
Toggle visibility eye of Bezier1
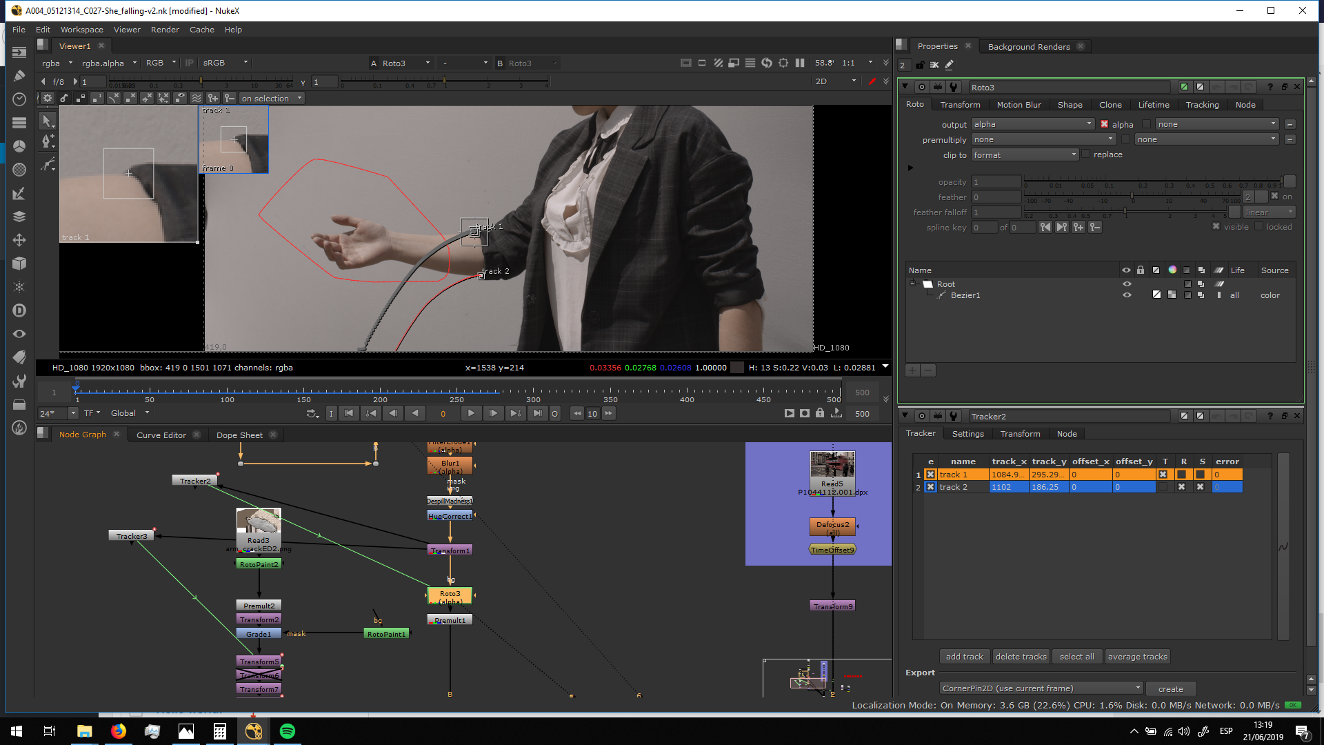click(1127, 295)
